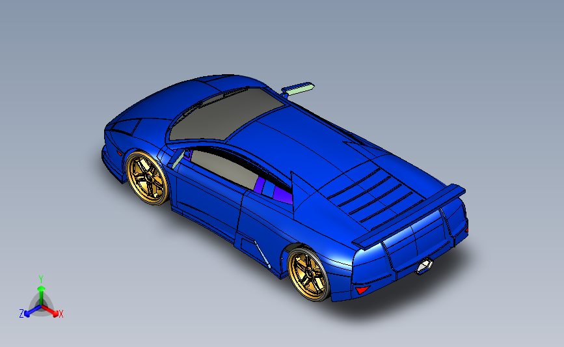This screenshot has height=347, width=564.
Task: Select the front gold wheel of the car
Action: coord(147,178)
